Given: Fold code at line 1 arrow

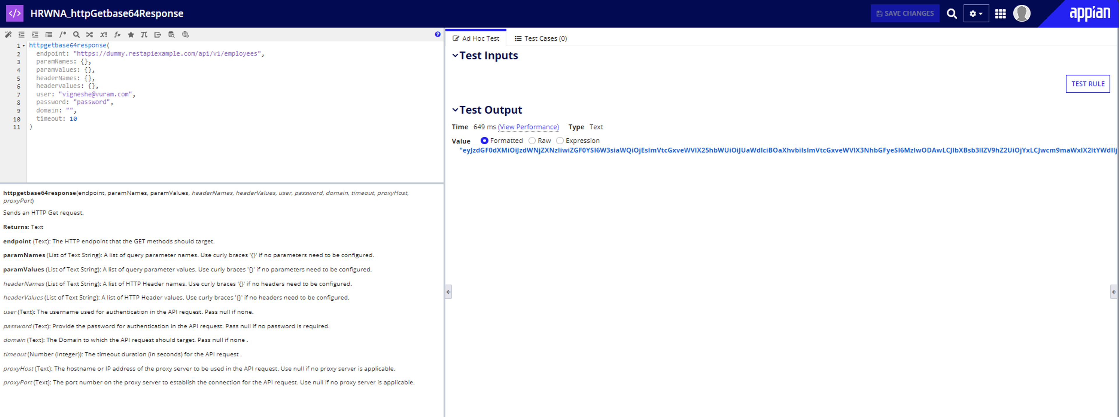Looking at the screenshot, I should tap(24, 46).
